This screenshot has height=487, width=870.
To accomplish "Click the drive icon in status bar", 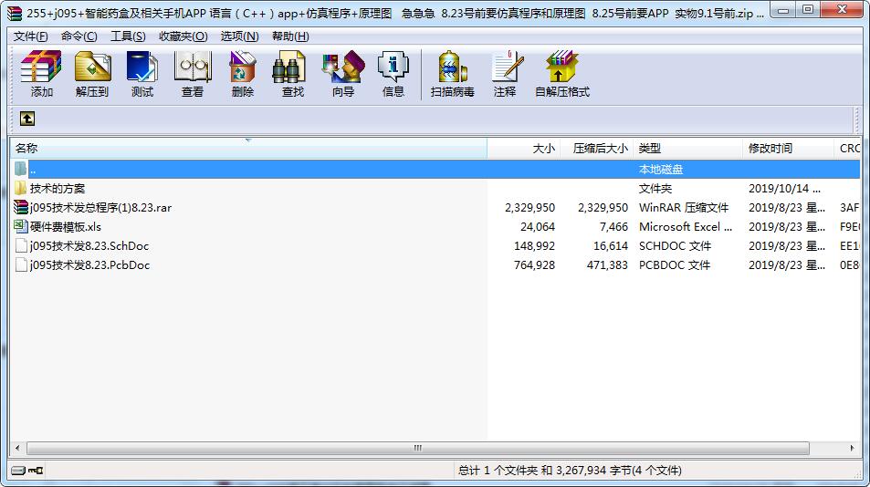I will point(18,471).
